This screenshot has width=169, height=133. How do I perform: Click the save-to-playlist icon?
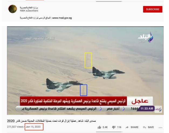tap(144, 127)
